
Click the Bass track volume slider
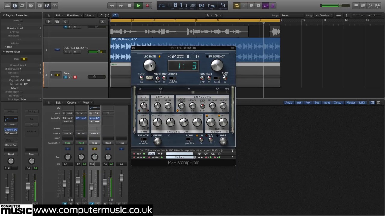tap(95, 77)
